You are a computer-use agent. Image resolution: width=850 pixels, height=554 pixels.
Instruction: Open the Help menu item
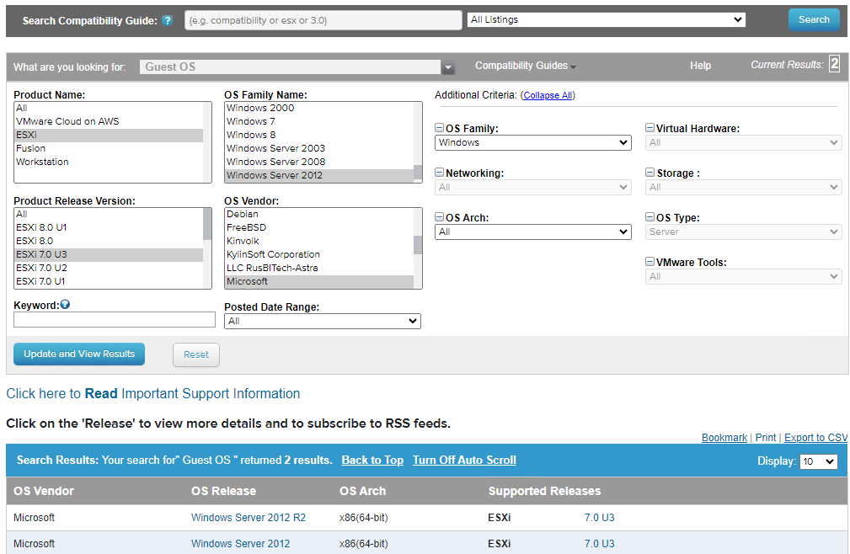point(700,66)
